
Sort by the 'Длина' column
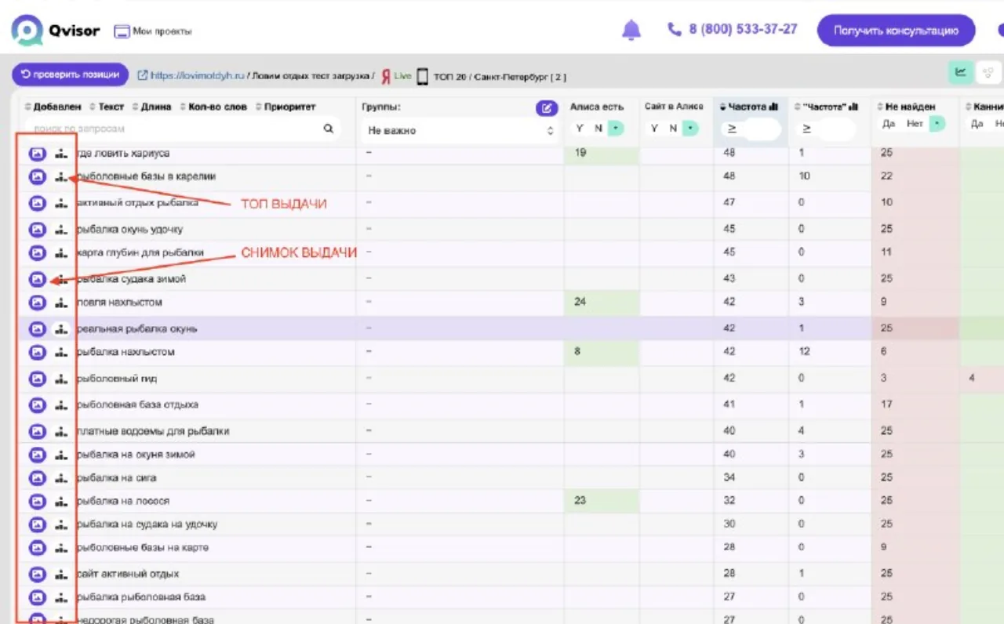click(152, 107)
